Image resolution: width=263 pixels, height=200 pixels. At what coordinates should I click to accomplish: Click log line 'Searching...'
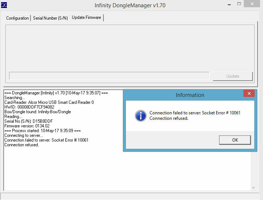pos(15,98)
